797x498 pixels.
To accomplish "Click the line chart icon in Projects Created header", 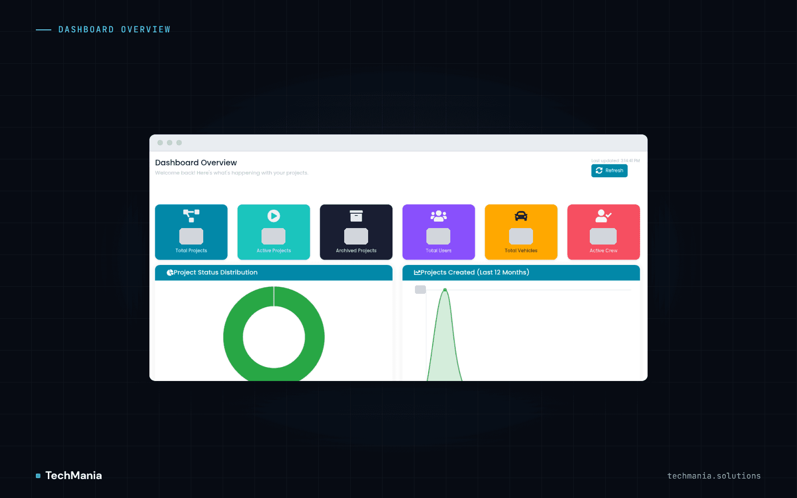I will click(x=417, y=272).
